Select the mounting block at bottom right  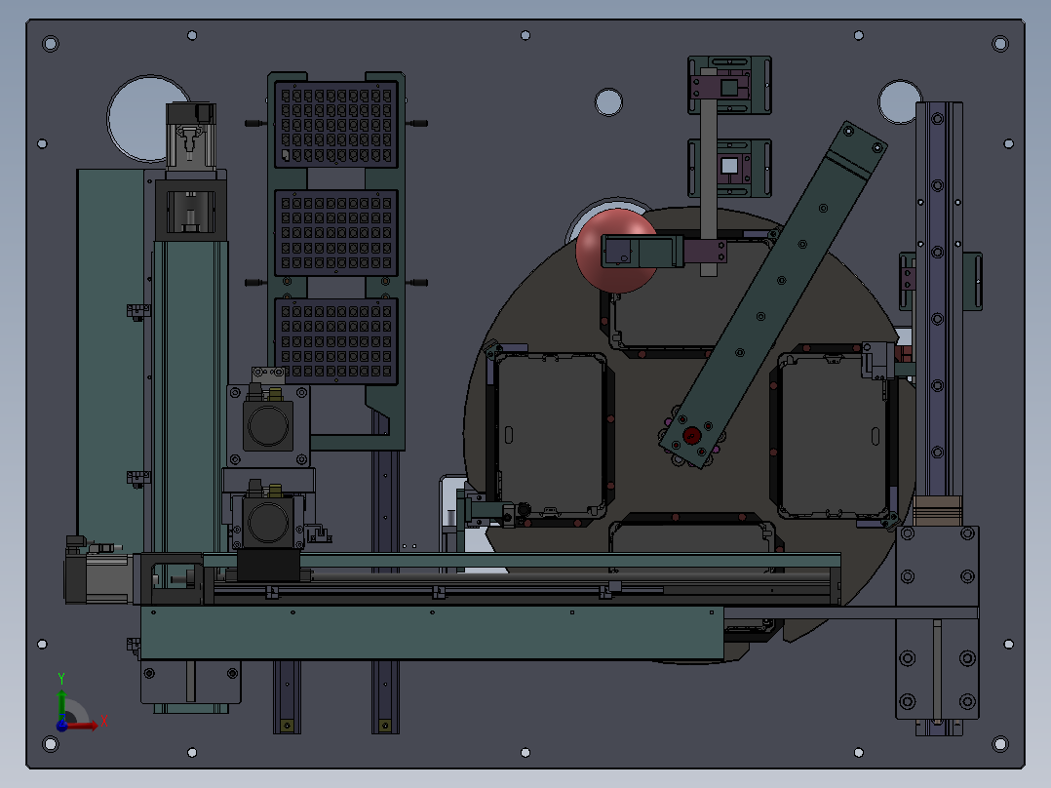tap(937, 622)
